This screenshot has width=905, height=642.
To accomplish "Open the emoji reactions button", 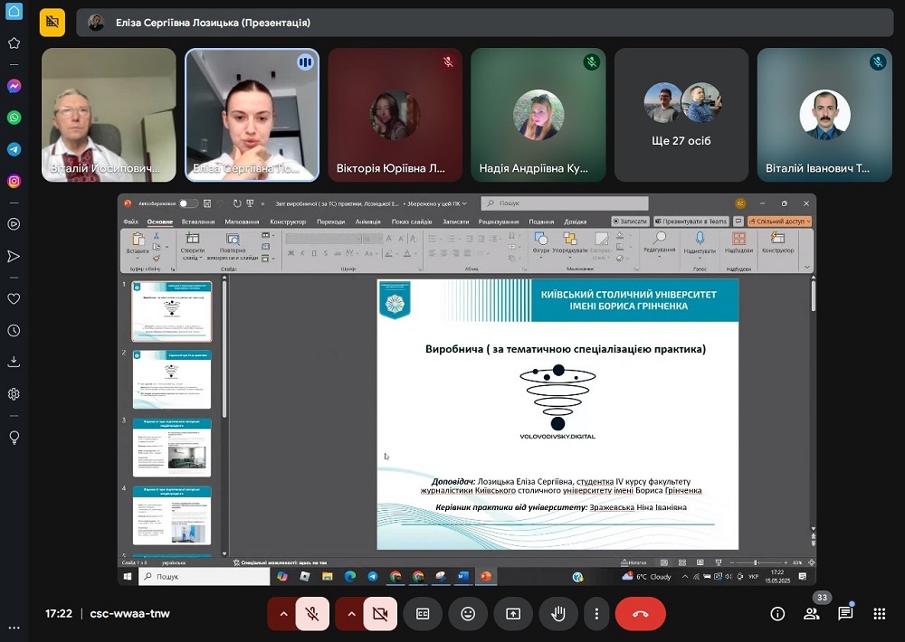I will click(468, 613).
